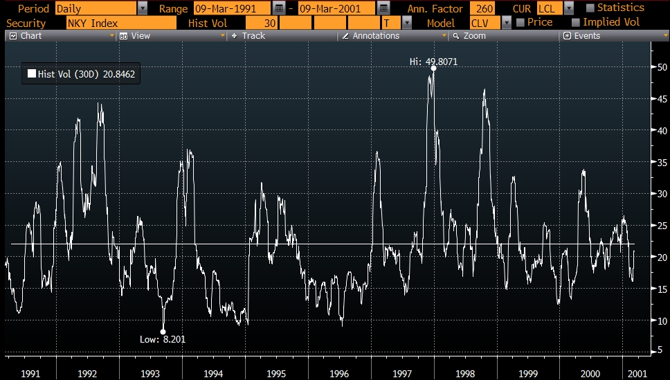670x380 pixels.
Task: Click the 20 y-axis value
Action: click(662, 257)
